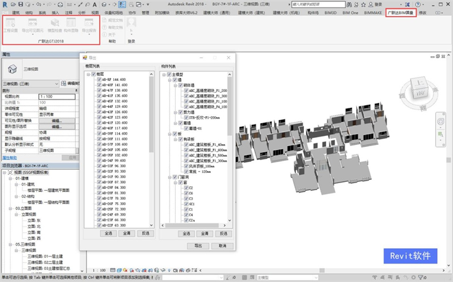Click the 构件显隐 ribbon icon
The width and height of the screenshot is (453, 282).
(71, 23)
